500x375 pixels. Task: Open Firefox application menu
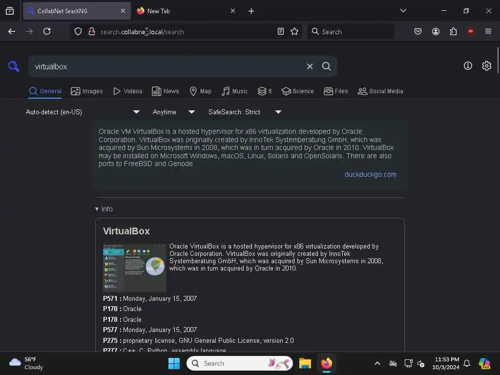coord(488,31)
